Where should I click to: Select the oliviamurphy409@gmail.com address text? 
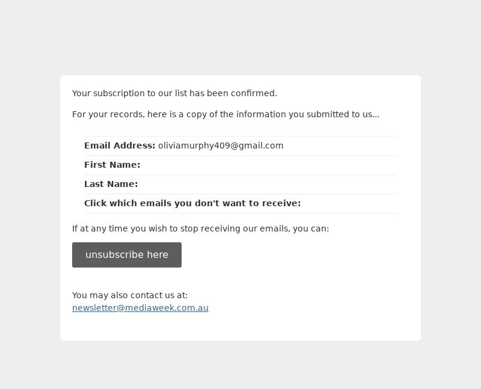(221, 145)
